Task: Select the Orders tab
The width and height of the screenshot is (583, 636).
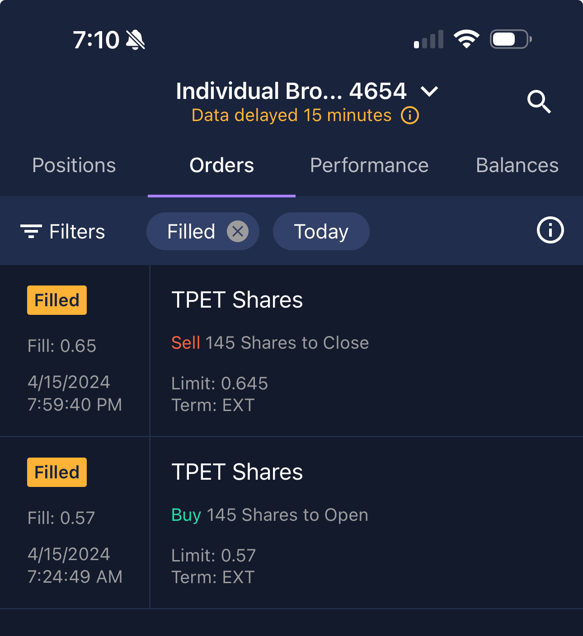Action: click(x=221, y=165)
